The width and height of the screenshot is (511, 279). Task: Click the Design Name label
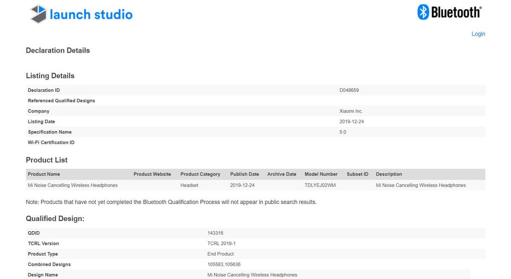(x=43, y=275)
